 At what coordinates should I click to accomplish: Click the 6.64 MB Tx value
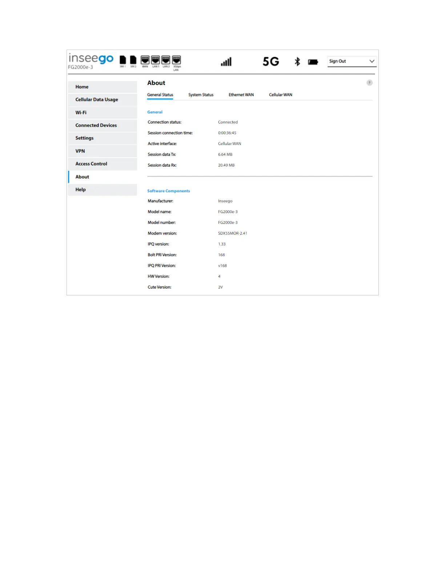tap(225, 154)
